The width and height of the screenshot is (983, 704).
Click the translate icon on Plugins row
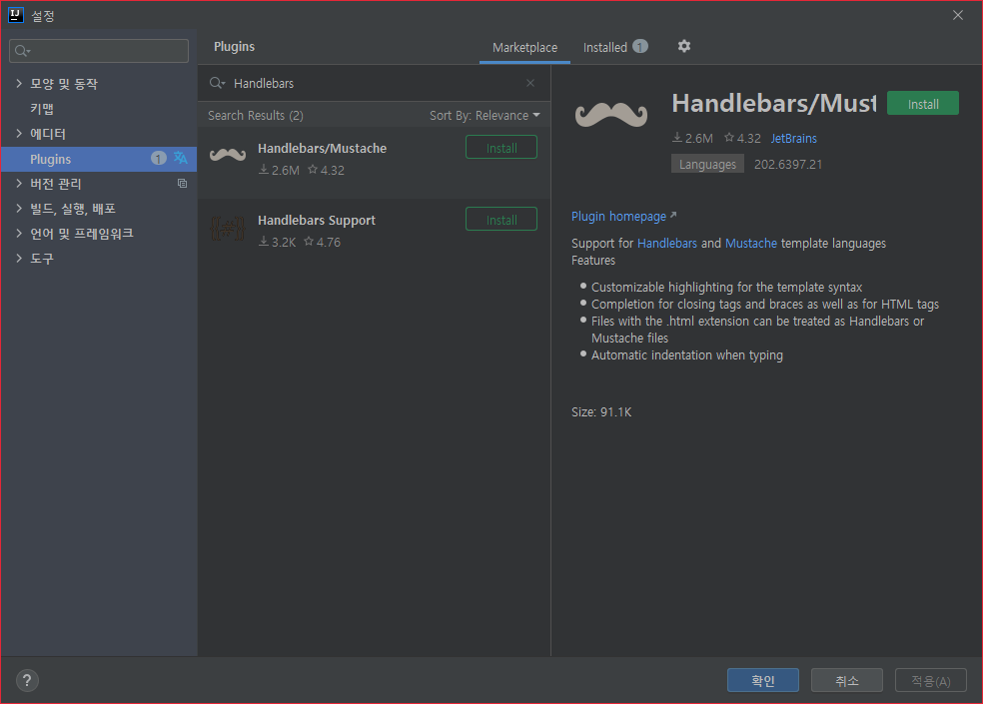[181, 158]
